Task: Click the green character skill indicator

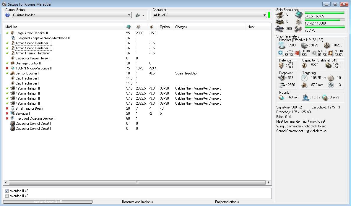Action: coord(269,15)
